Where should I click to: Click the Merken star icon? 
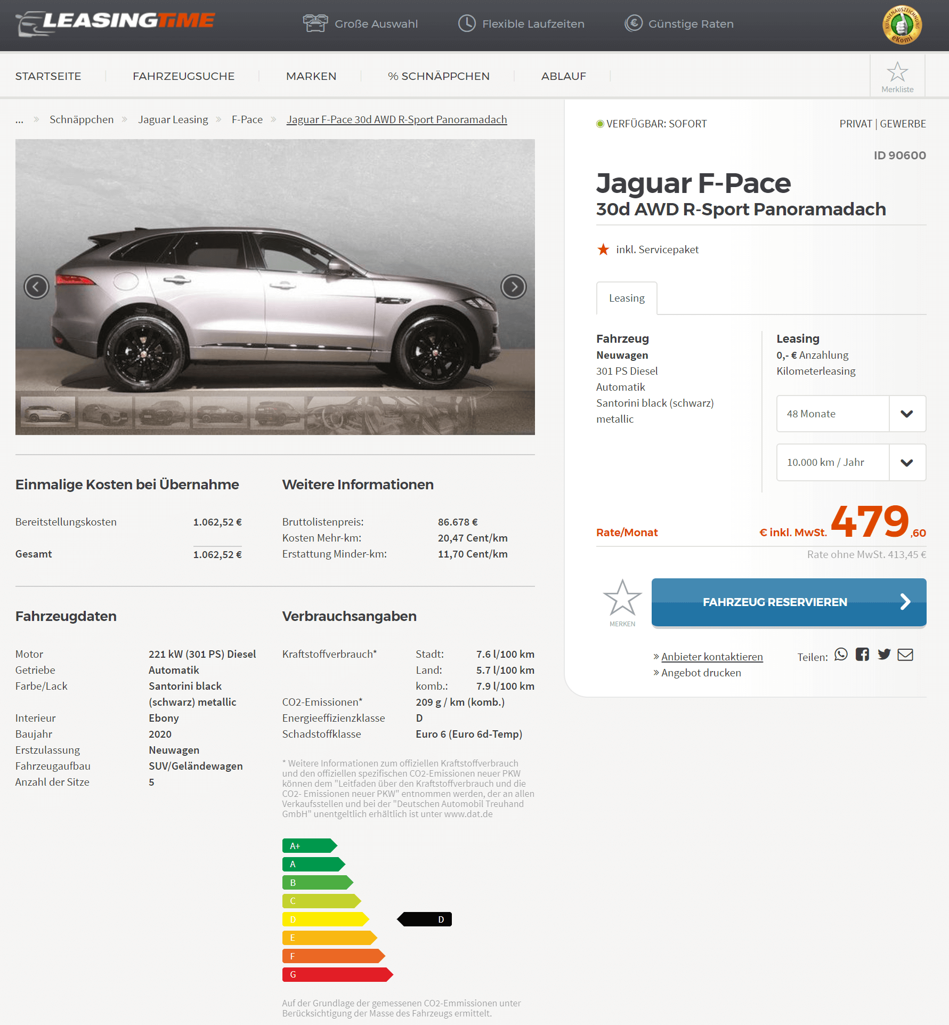[622, 598]
